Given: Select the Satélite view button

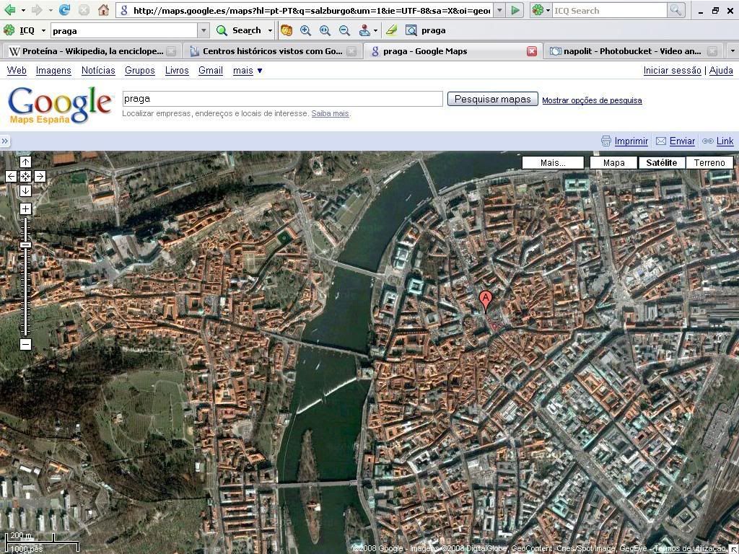Looking at the screenshot, I should coord(661,162).
